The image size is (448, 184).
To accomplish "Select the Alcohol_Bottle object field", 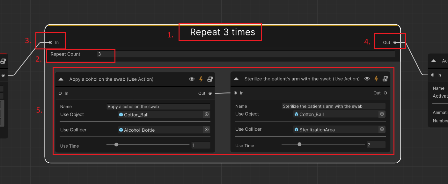I will point(161,130).
